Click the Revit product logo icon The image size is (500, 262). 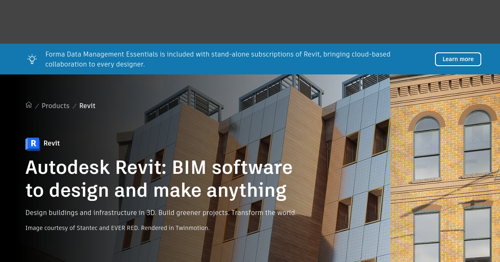pos(32,144)
